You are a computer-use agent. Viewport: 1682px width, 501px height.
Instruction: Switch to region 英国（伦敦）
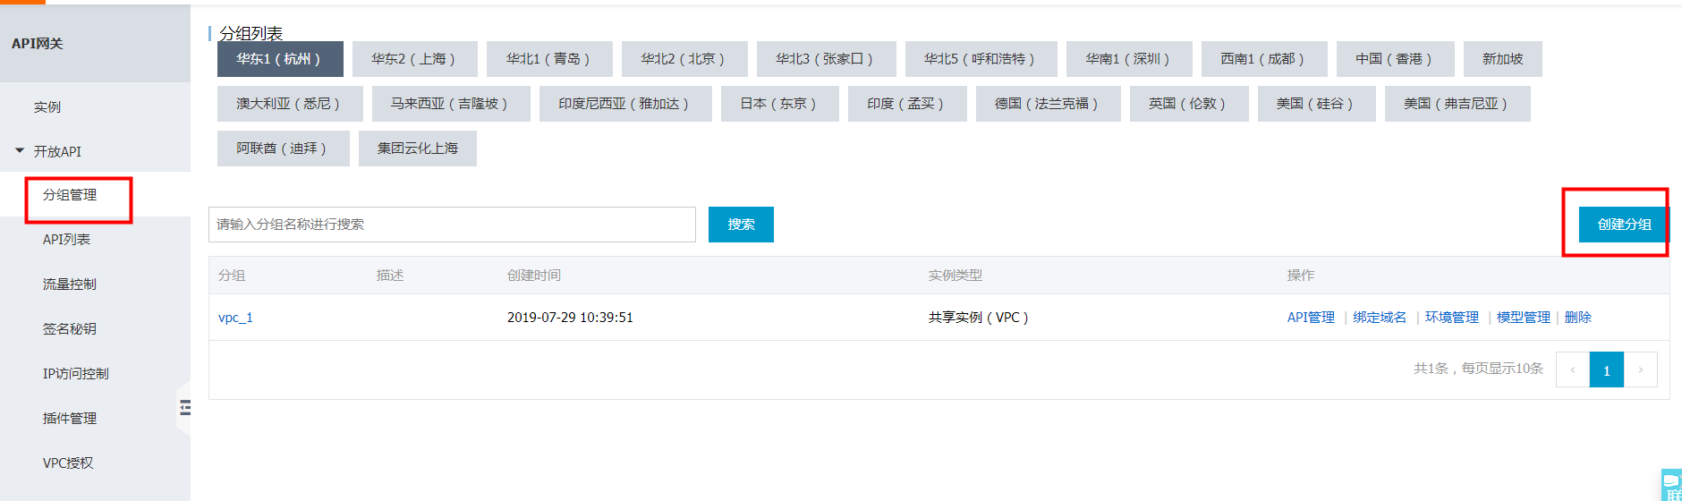[x=1189, y=104]
